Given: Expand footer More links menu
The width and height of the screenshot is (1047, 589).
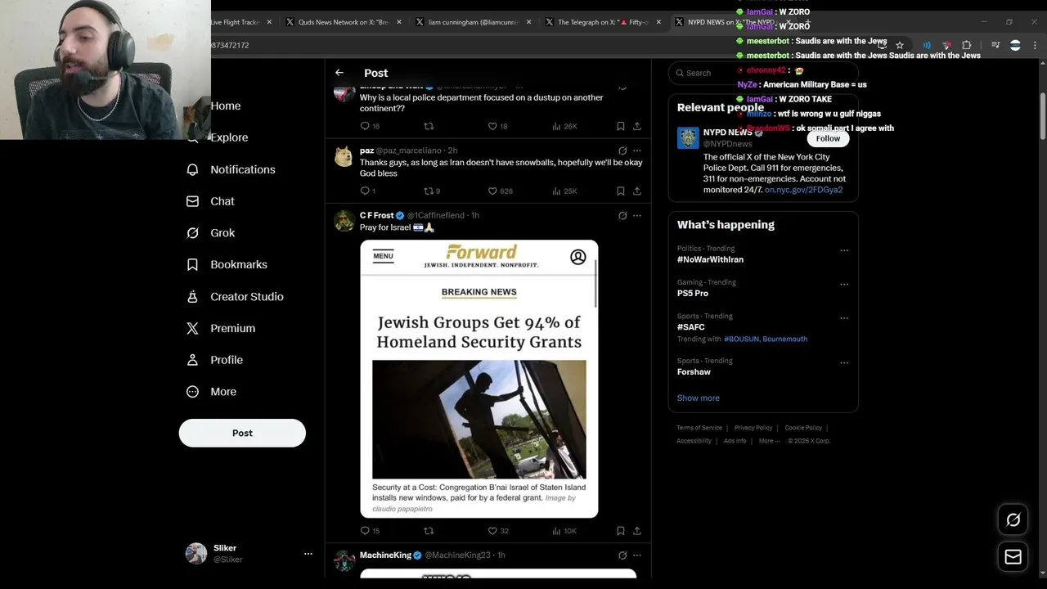Looking at the screenshot, I should [769, 441].
